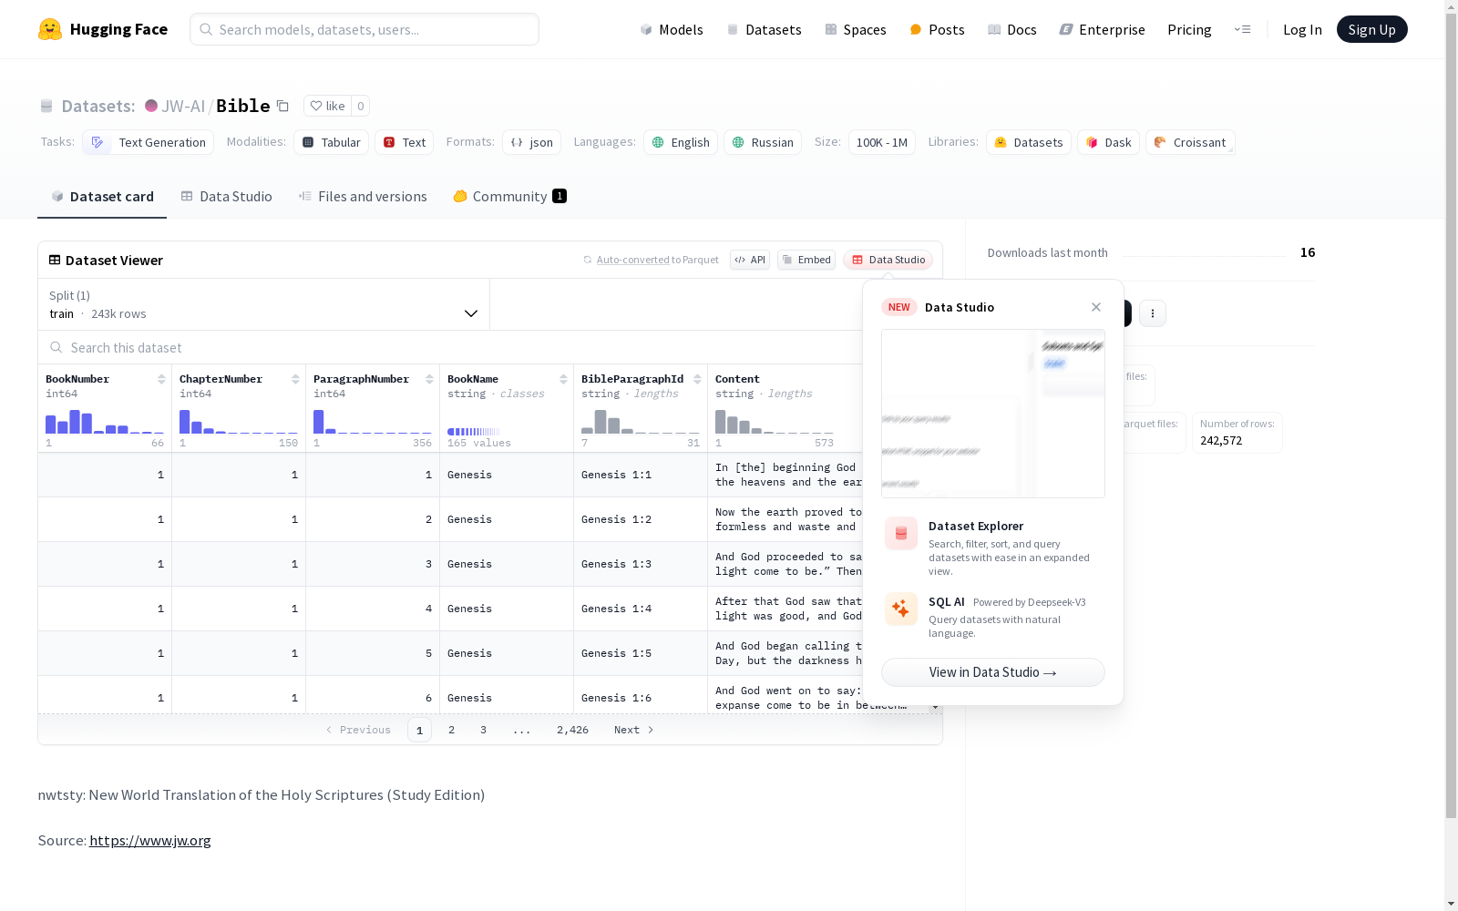
Task: Switch to the Dataset card tab
Action: [102, 197]
